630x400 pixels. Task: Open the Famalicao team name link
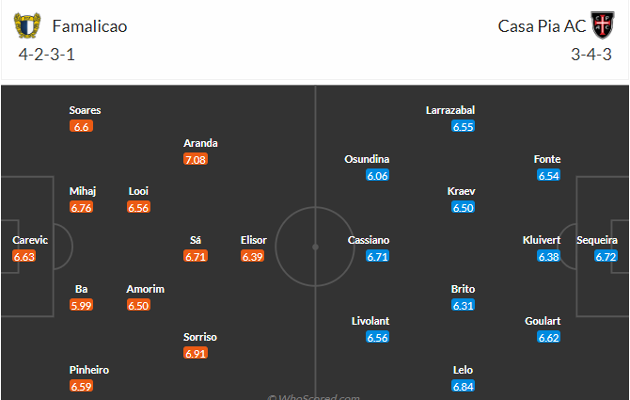click(89, 26)
